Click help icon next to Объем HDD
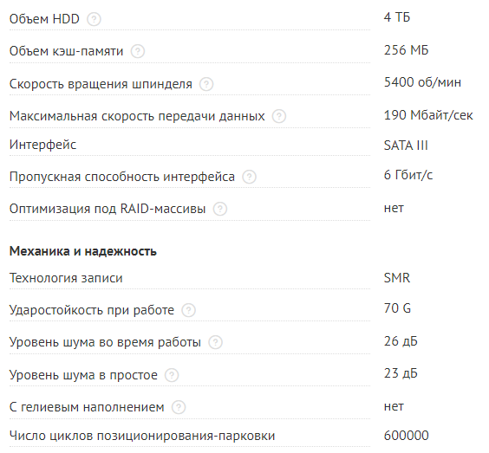 click(x=94, y=19)
